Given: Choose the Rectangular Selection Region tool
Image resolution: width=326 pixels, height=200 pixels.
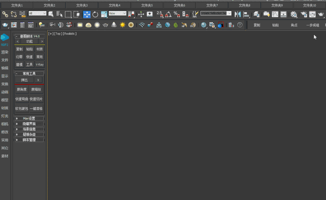Looking at the screenshot, I should [x=68, y=14].
